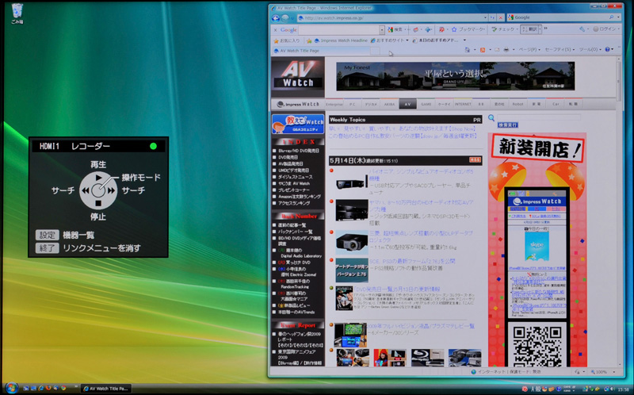Viewport: 634px width, 395px height.
Task: Click fast-forward サーチ arrows on link menu dial
Action: coord(112,190)
